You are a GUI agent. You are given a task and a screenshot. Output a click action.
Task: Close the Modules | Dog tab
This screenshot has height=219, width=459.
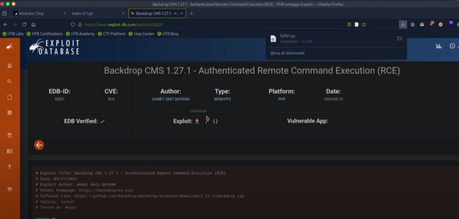(x=64, y=13)
